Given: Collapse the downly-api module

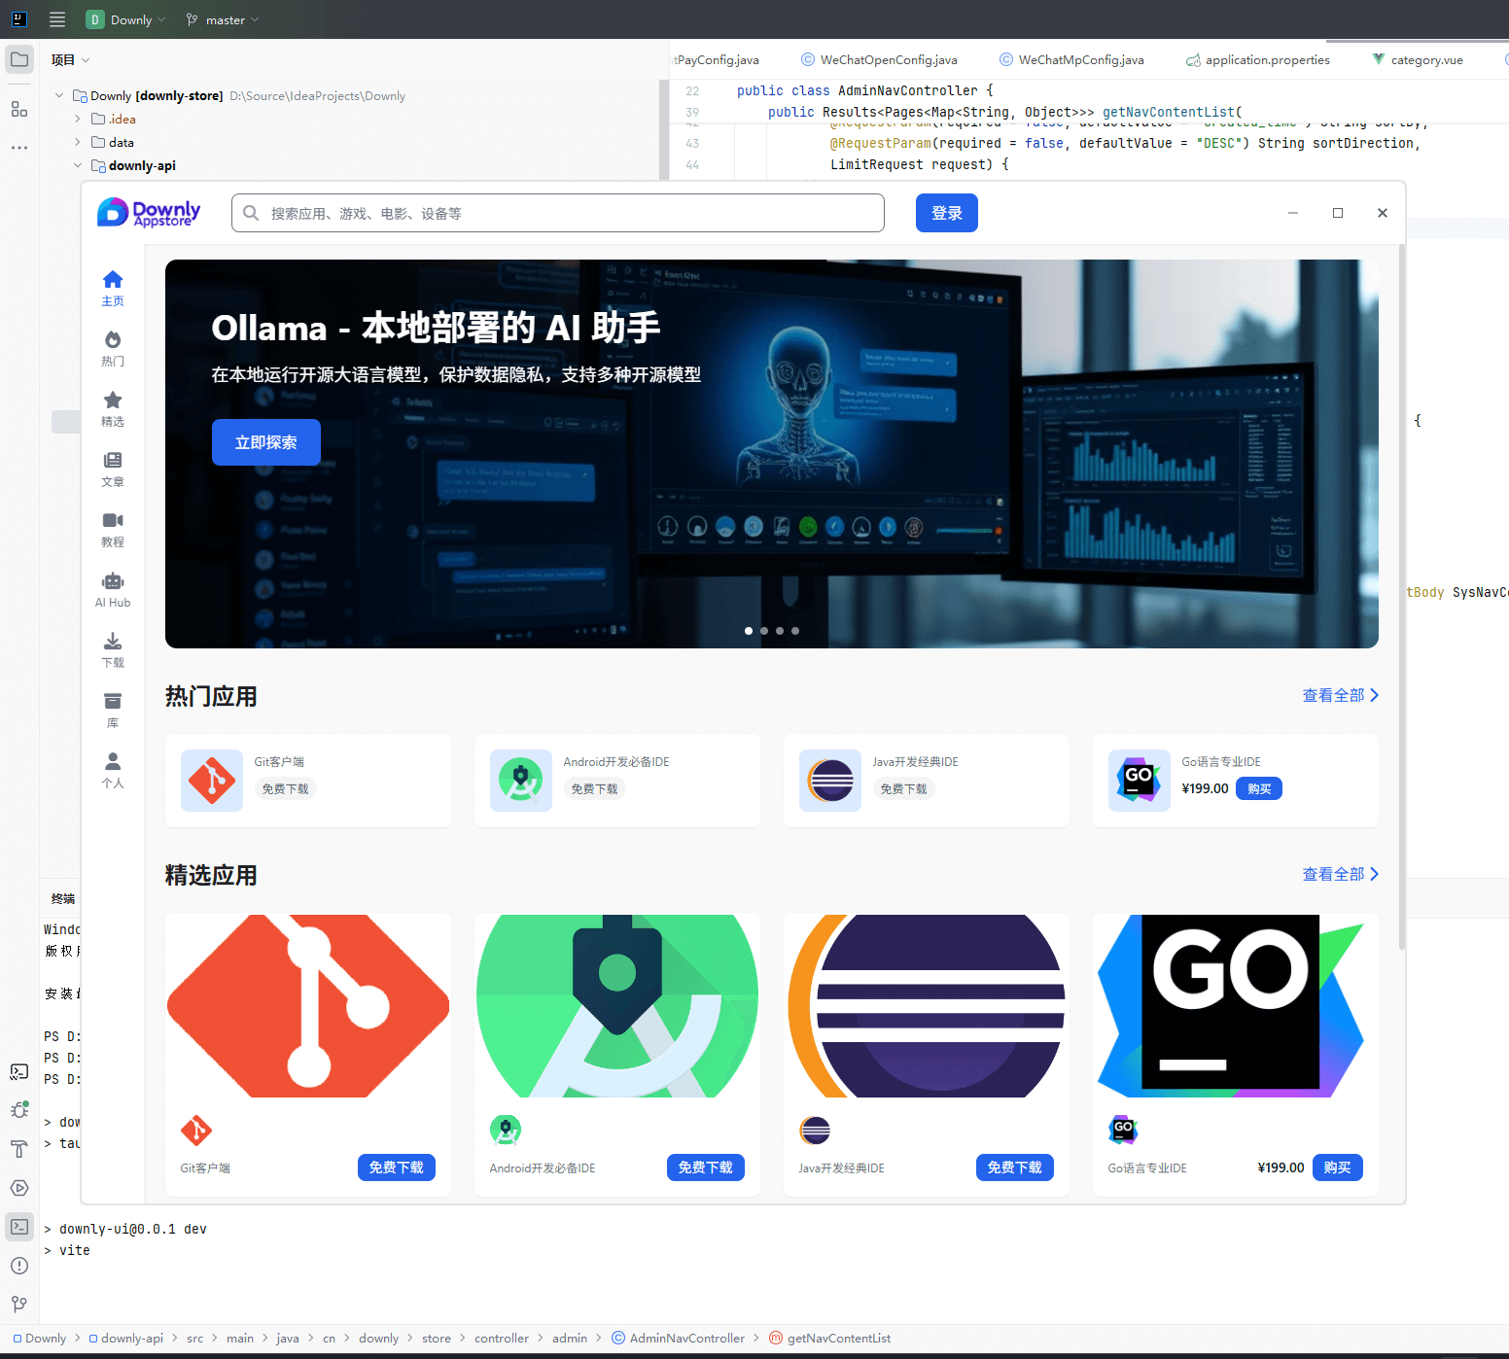Looking at the screenshot, I should click(x=78, y=165).
